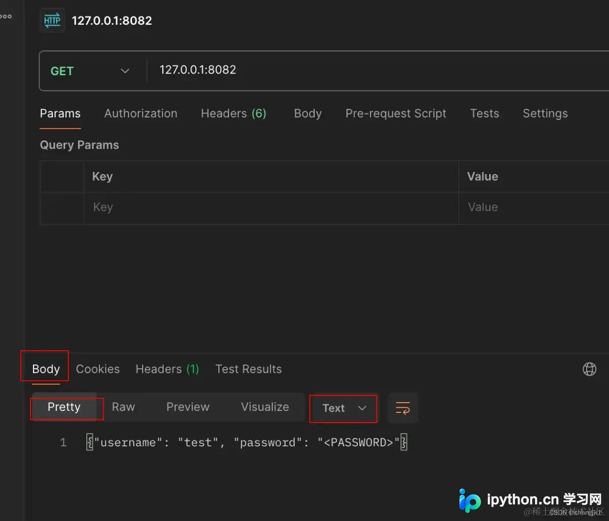This screenshot has width=609, height=521.
Task: Click the Query Params heading
Action: point(79,145)
